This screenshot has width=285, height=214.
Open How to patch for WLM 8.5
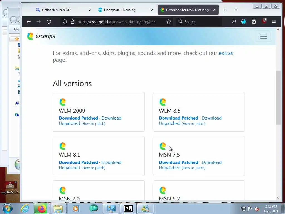tap(193, 123)
